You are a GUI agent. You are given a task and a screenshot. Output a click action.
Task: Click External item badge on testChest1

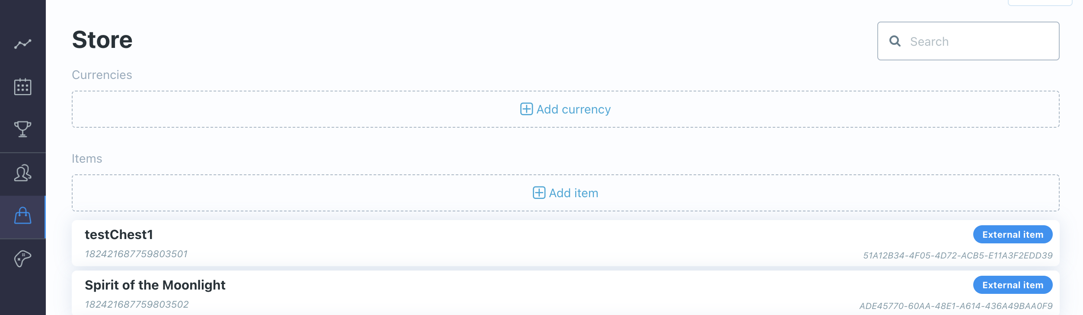coord(1012,235)
